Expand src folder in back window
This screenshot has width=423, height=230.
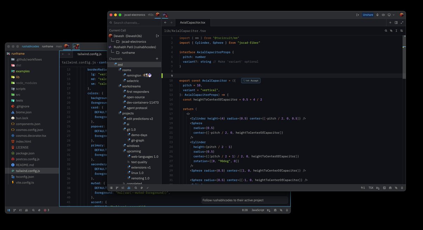(x=32, y=94)
